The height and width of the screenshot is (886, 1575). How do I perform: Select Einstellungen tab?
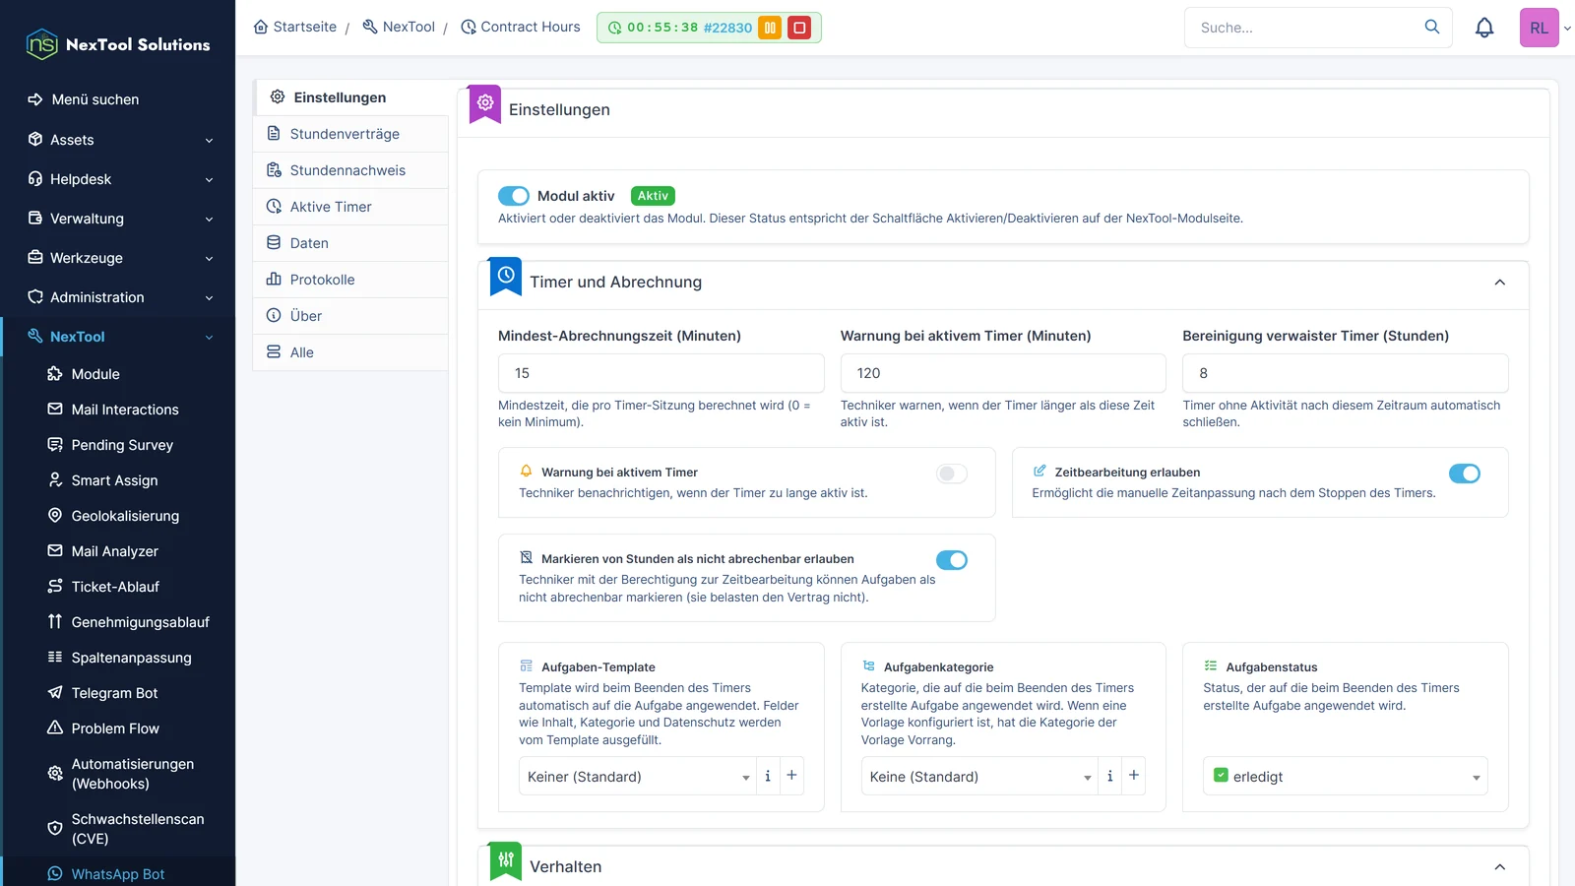(352, 97)
